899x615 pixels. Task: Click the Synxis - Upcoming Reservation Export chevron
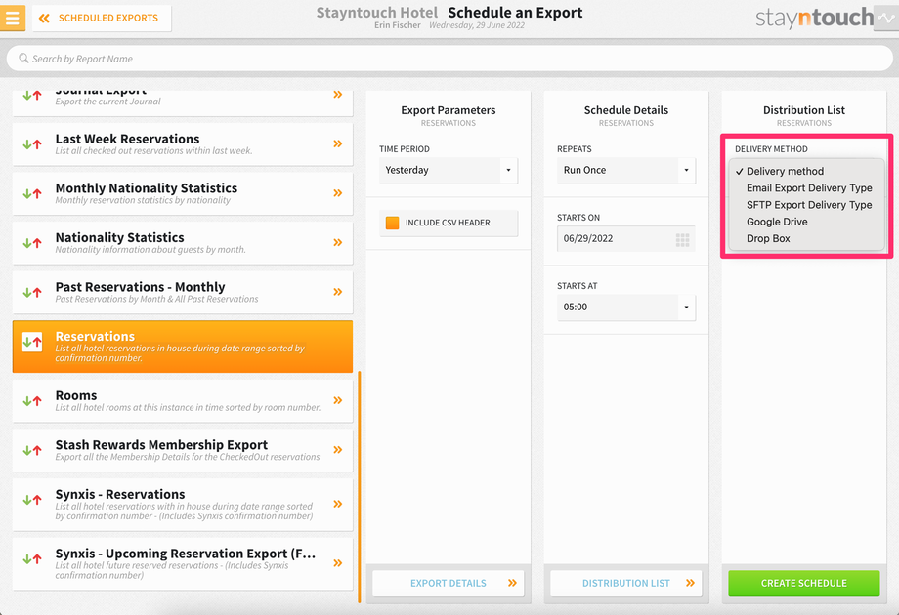click(x=338, y=563)
